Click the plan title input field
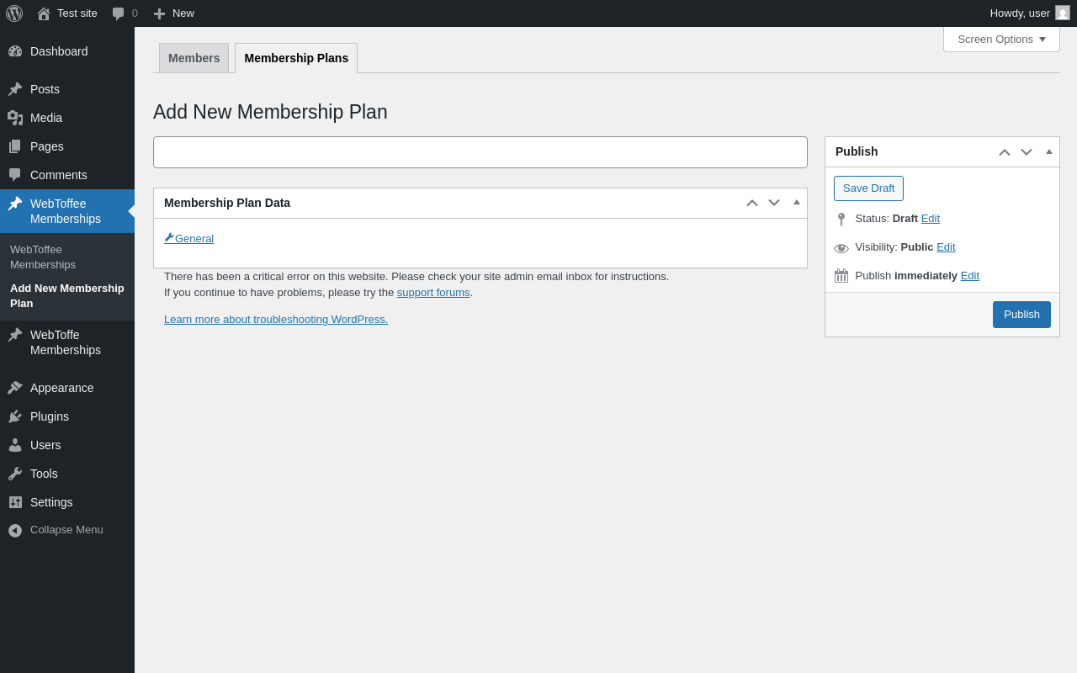 480,152
